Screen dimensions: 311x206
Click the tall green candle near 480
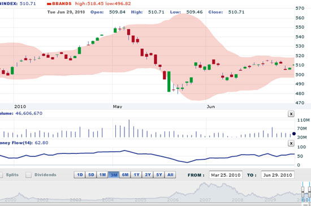pyautogui.click(x=169, y=81)
